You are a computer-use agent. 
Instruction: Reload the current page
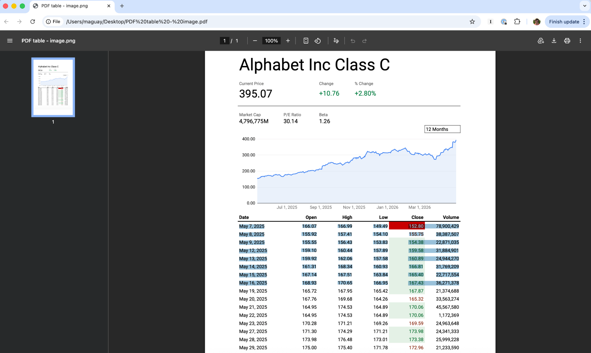coord(33,22)
